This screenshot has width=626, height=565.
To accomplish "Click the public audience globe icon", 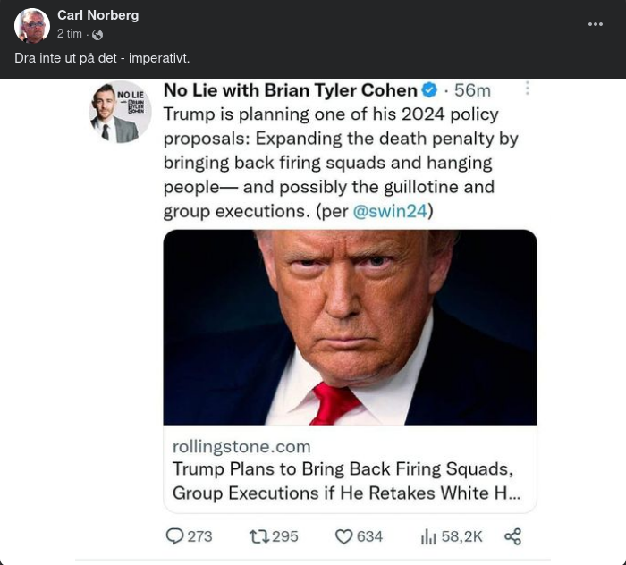I will pos(97,35).
